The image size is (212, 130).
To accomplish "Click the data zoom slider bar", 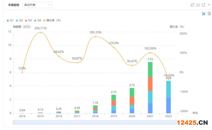I will tap(95, 122).
